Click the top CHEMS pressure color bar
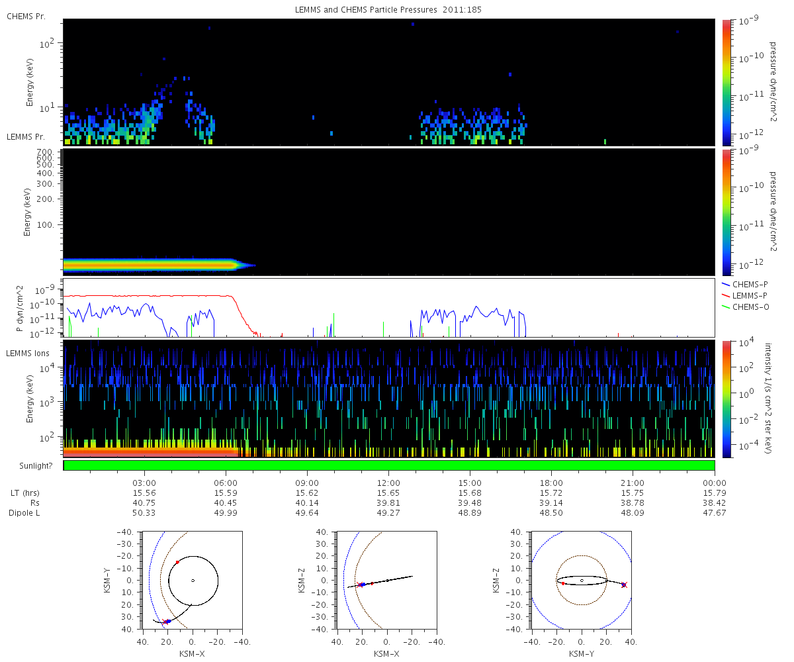The image size is (794, 662). point(727,81)
